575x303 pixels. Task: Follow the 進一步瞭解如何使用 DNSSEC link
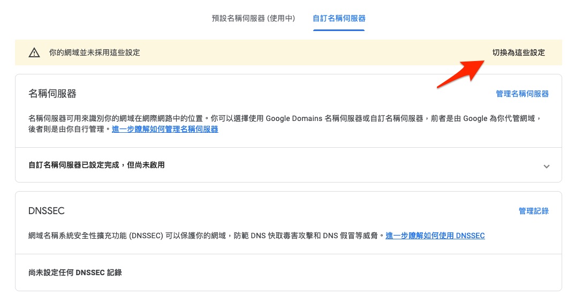(435, 236)
